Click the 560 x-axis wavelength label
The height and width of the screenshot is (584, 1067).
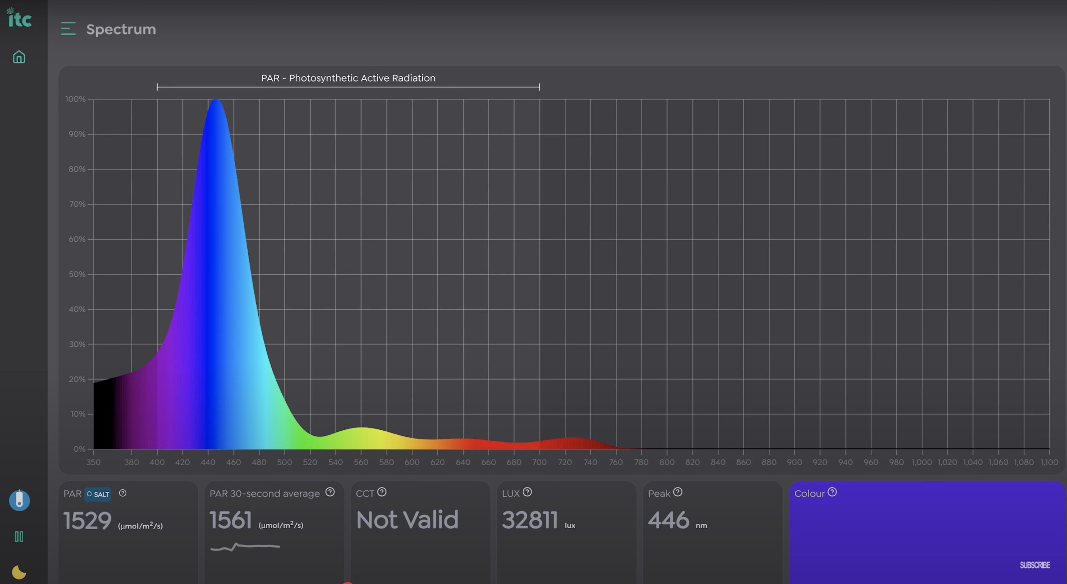click(x=361, y=462)
